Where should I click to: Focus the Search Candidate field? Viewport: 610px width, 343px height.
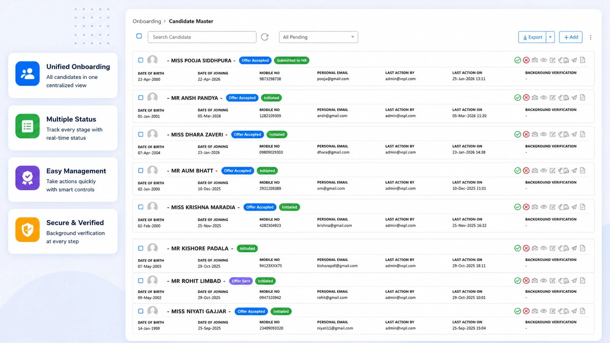[202, 37]
